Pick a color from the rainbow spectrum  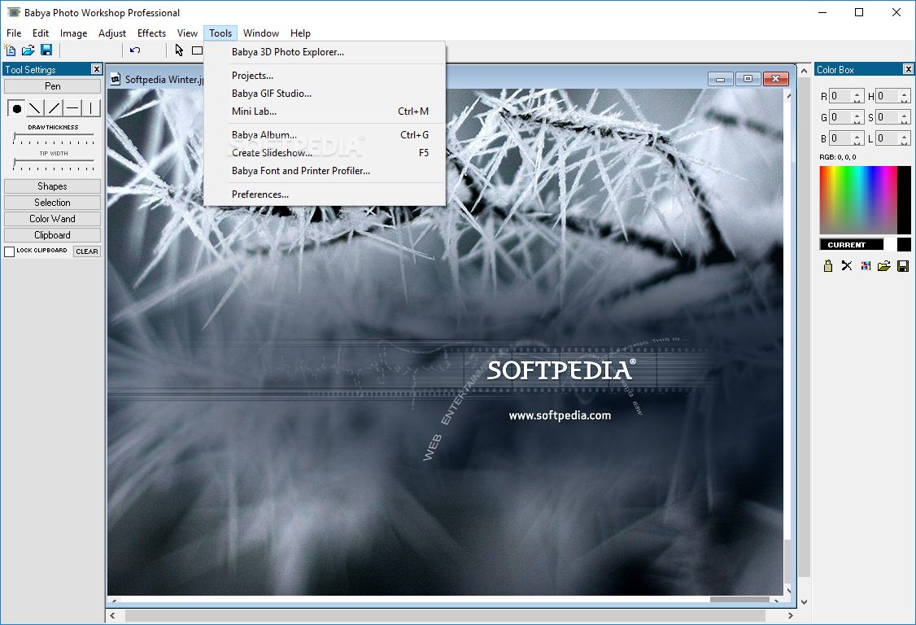pyautogui.click(x=857, y=200)
